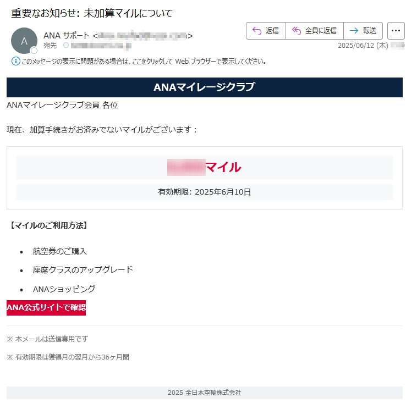Click Reply All (全員に返信)
Screen dimensions: 406x403
pyautogui.click(x=314, y=31)
